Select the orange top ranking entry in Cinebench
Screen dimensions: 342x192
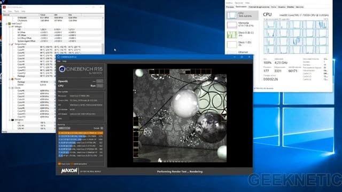[81, 133]
